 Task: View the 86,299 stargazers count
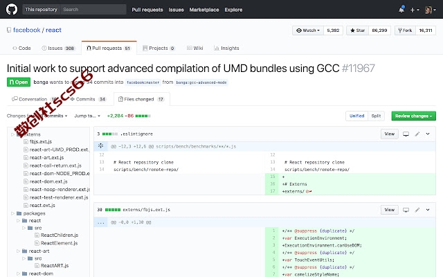coord(379,30)
